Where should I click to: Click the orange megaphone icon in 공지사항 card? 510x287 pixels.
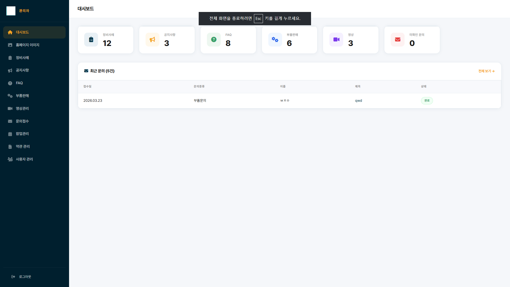[x=152, y=40]
